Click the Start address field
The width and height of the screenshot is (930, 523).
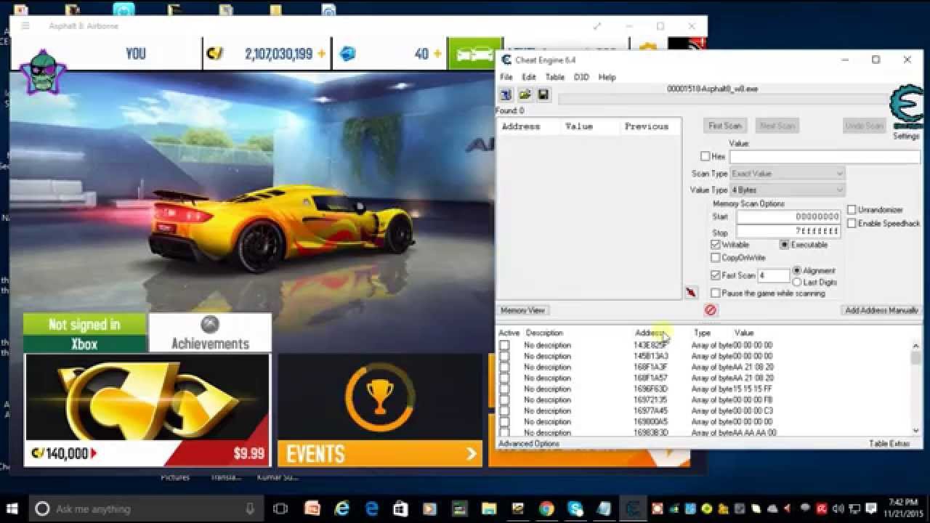point(788,216)
